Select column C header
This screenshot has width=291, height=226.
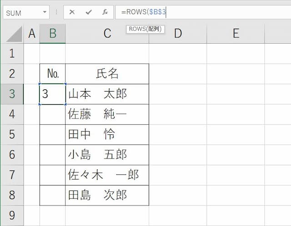107,34
